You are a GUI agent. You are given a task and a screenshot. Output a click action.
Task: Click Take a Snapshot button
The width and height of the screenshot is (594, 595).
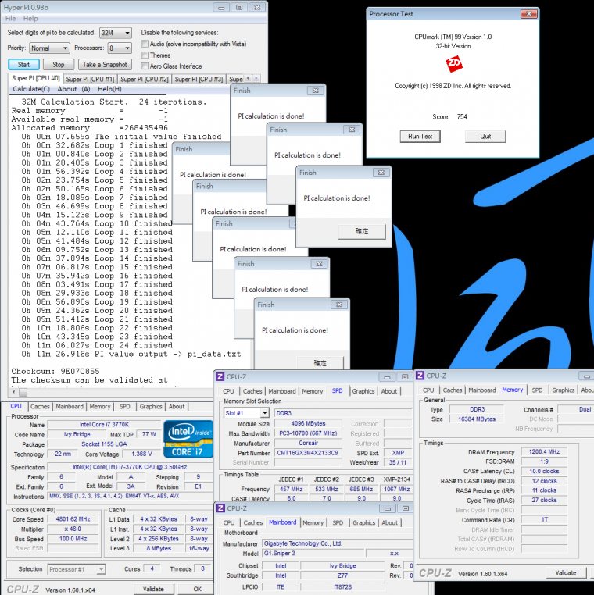[105, 64]
